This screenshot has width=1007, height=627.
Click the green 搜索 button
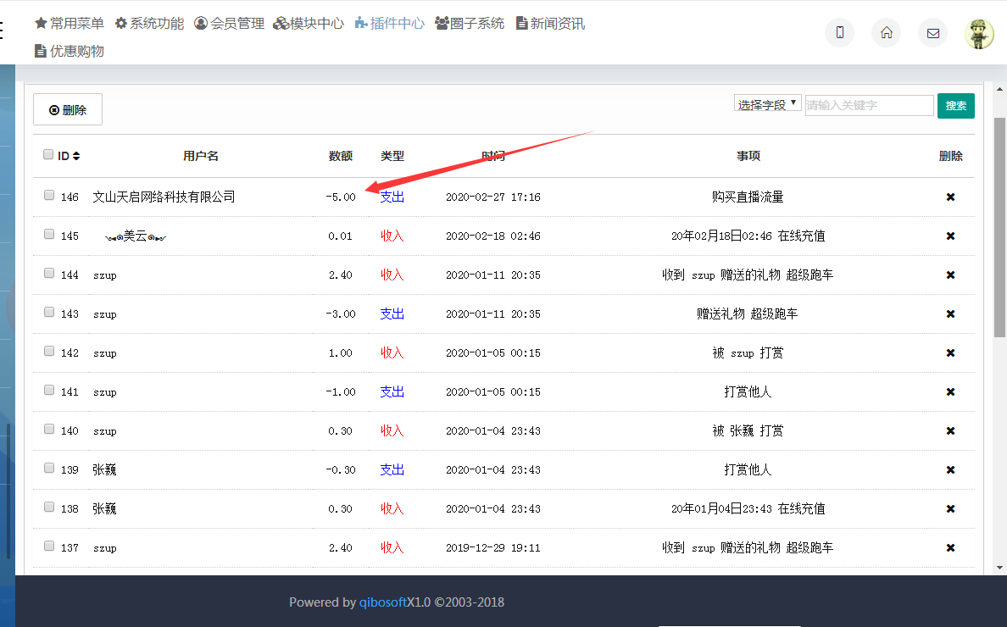coord(955,106)
